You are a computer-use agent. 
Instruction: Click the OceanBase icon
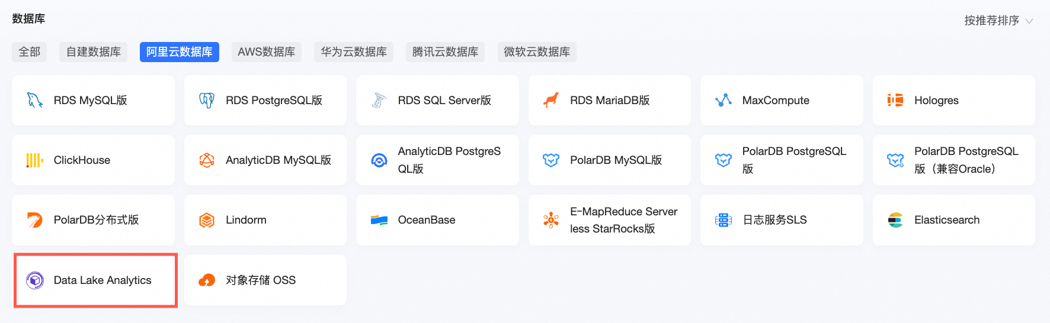379,220
